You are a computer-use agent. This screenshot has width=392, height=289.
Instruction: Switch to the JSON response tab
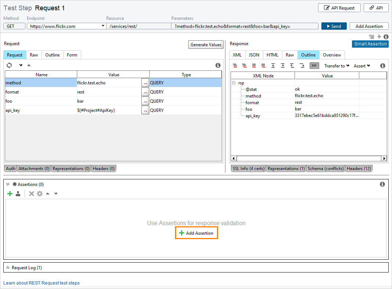click(254, 55)
